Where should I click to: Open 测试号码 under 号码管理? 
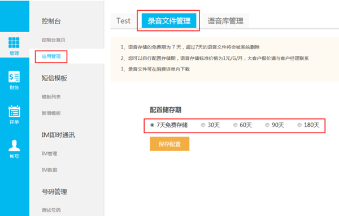tap(51, 210)
